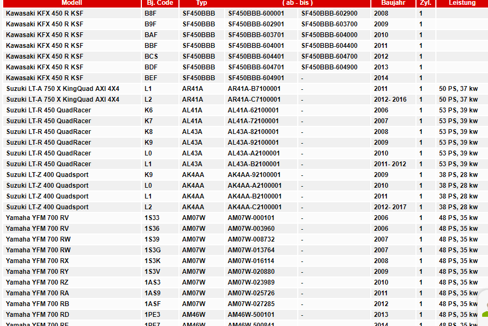
Task: Click the Bj. Code column header
Action: coord(160,3)
